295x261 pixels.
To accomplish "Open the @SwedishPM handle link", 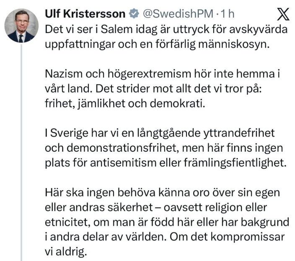I will click(176, 14).
